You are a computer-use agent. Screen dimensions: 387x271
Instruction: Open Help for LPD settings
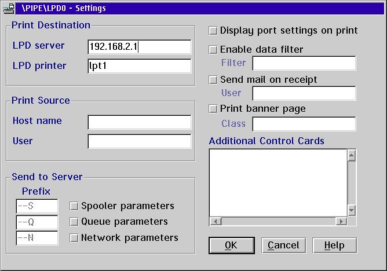click(334, 246)
